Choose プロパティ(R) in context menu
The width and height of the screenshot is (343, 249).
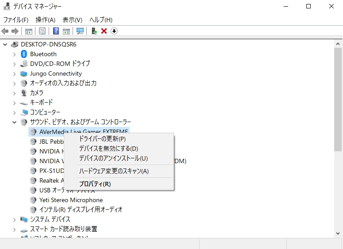tap(119, 184)
